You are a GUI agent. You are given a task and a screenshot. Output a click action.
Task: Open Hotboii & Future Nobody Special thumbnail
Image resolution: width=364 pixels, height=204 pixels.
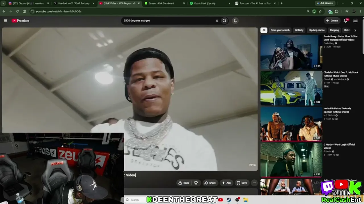click(x=291, y=124)
